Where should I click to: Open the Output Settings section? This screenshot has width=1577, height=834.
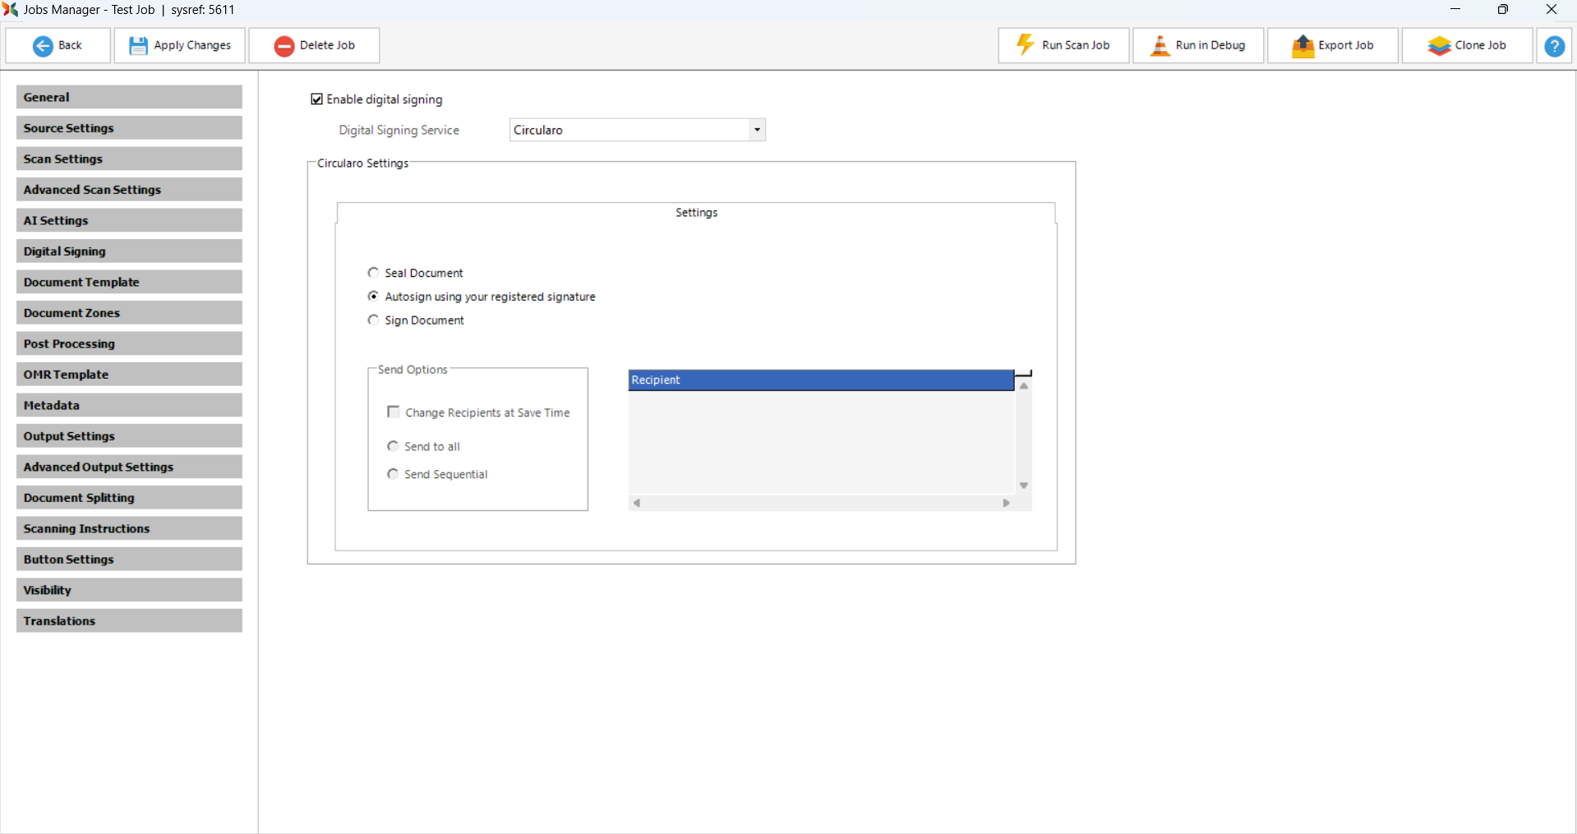(129, 436)
